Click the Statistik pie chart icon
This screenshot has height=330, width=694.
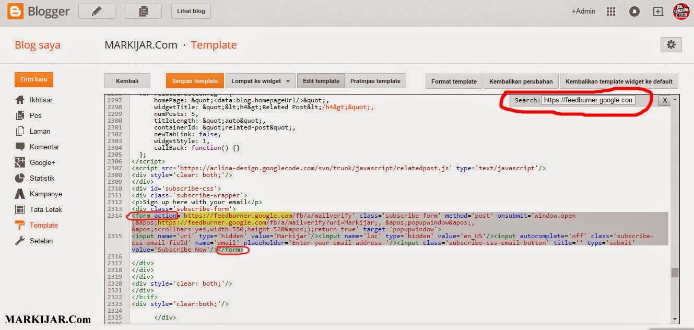tap(20, 178)
